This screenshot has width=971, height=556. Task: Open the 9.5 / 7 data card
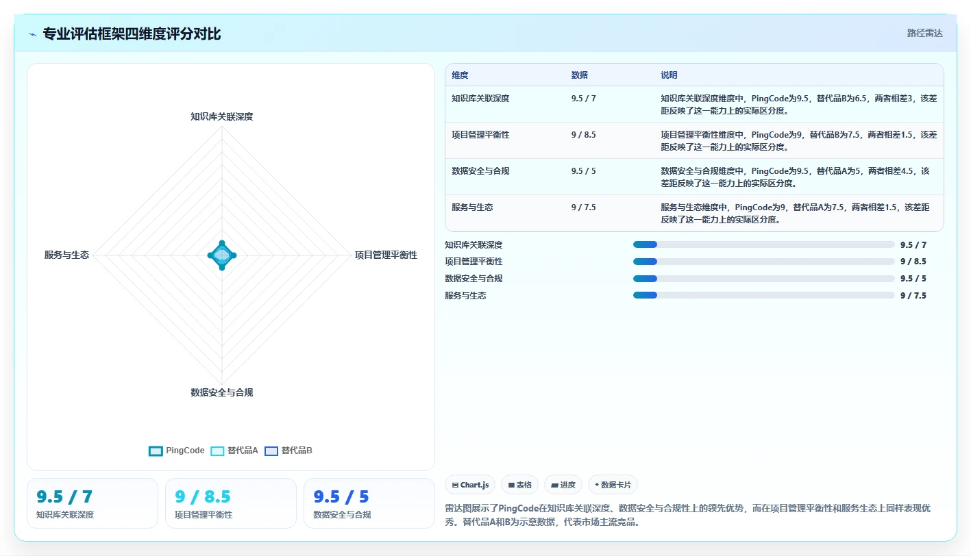click(93, 503)
